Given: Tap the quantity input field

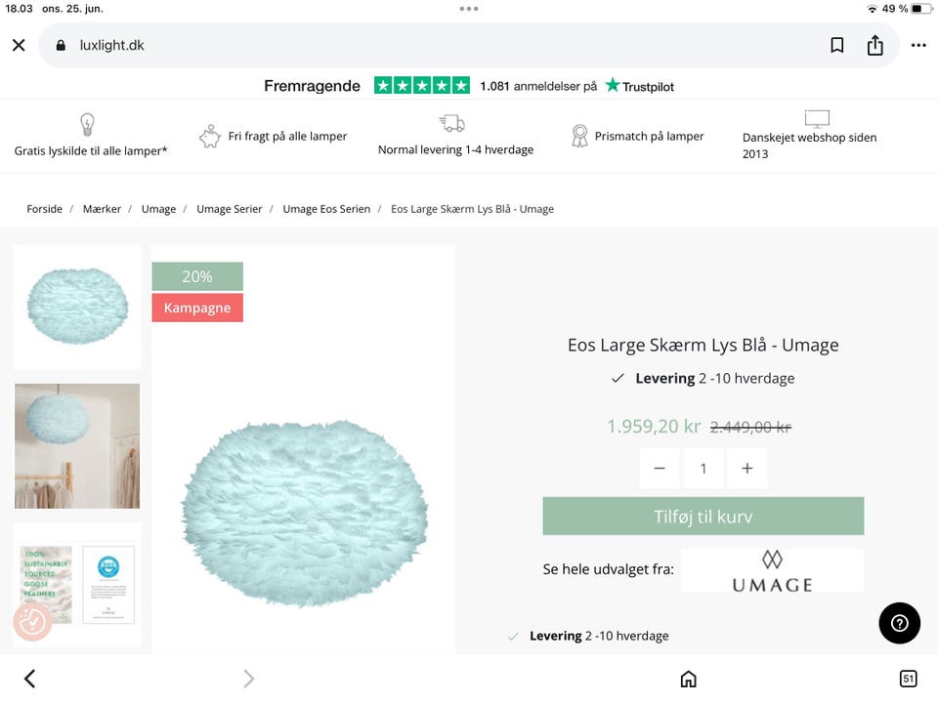Looking at the screenshot, I should point(703,469).
